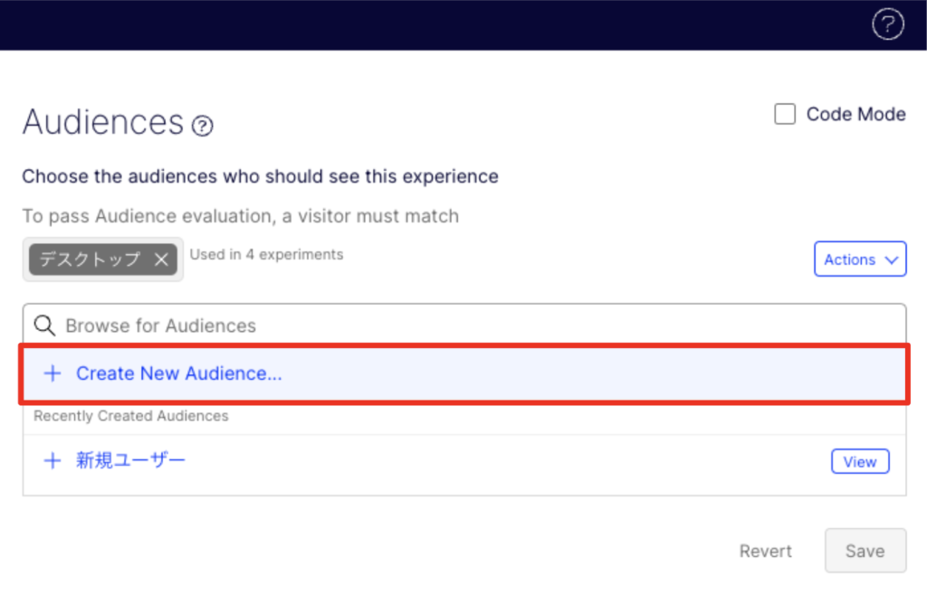Click the chevron arrow on Actions
Viewport: 927px width, 595px height.
click(x=891, y=260)
